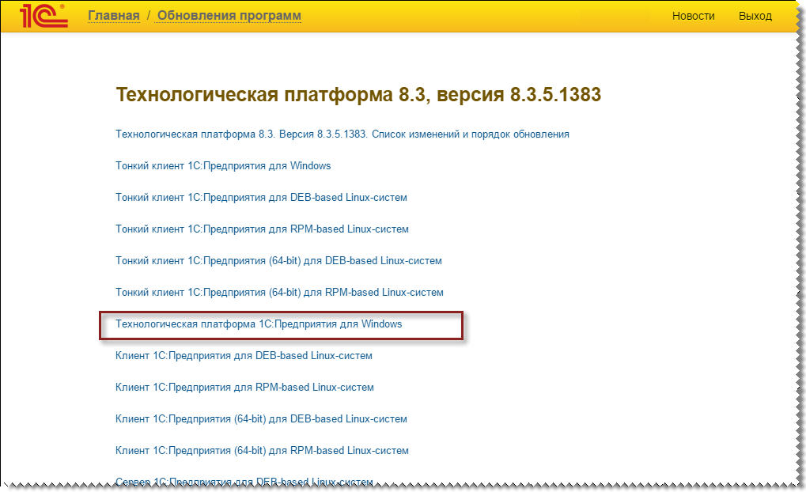Select Выход to log out
The height and width of the screenshot is (492, 806).
[755, 15]
